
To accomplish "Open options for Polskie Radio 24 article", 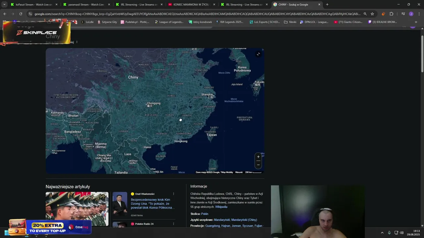I will pyautogui.click(x=173, y=224).
